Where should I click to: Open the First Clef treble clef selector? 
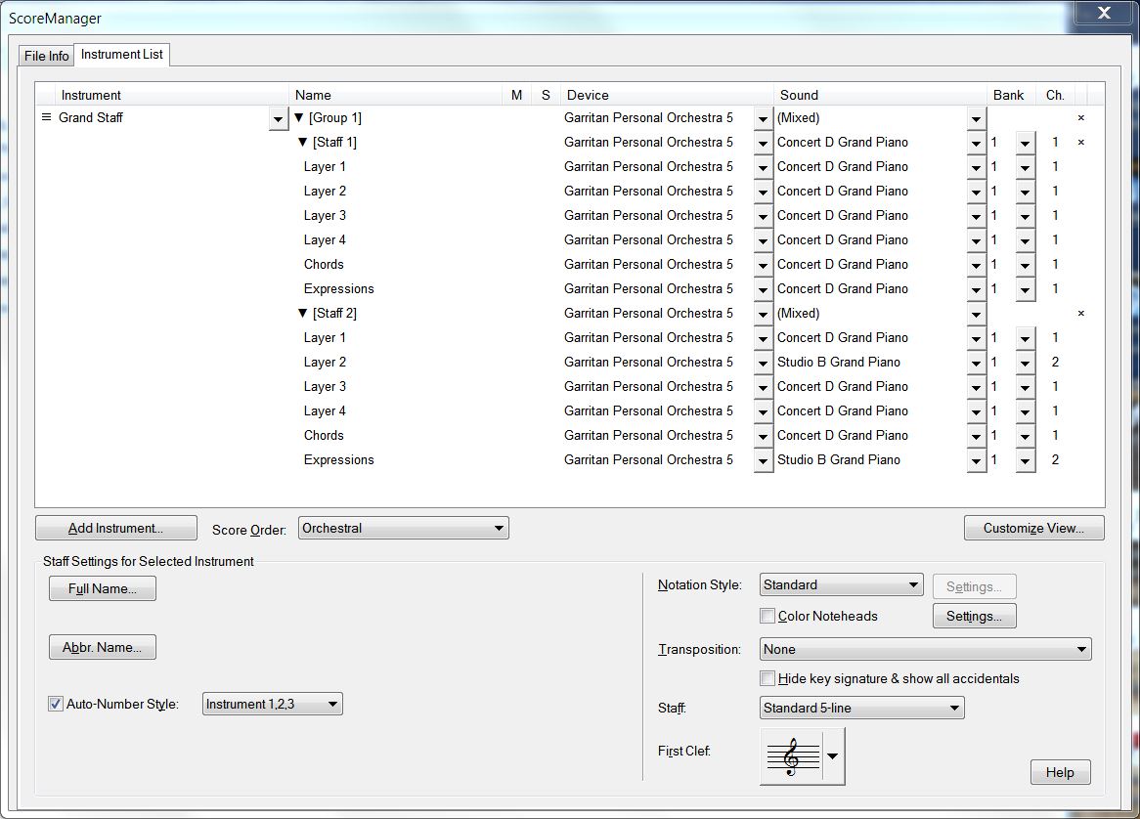(802, 755)
